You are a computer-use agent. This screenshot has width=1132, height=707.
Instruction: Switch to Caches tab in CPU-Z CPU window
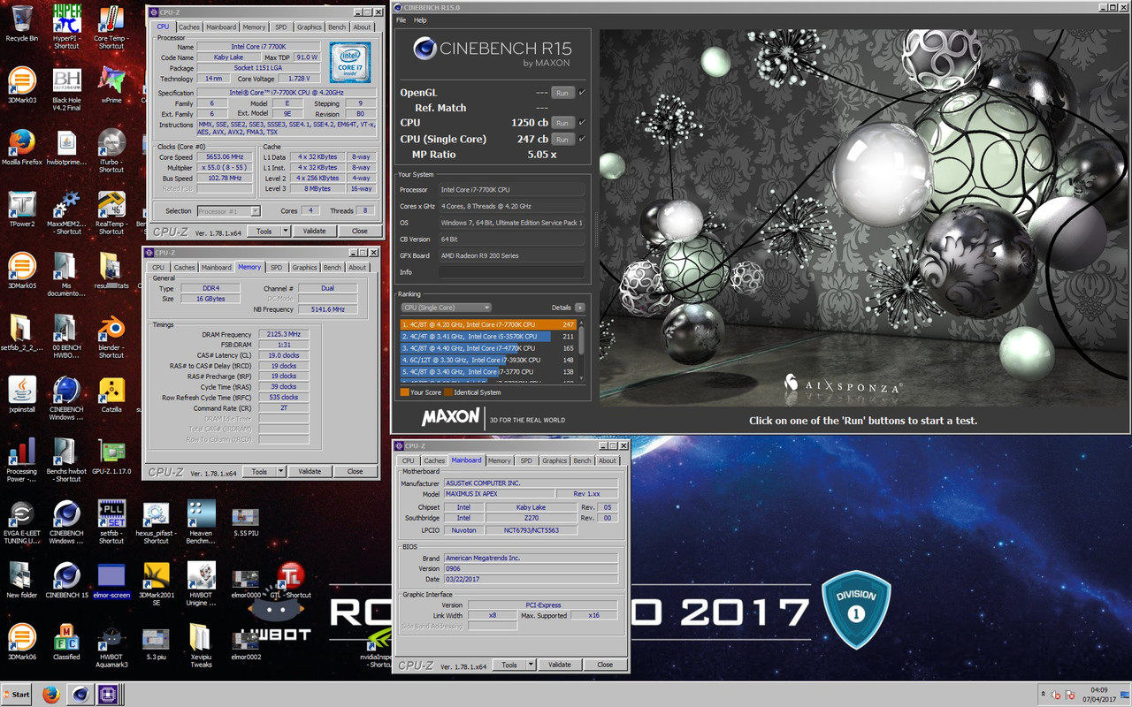point(189,27)
